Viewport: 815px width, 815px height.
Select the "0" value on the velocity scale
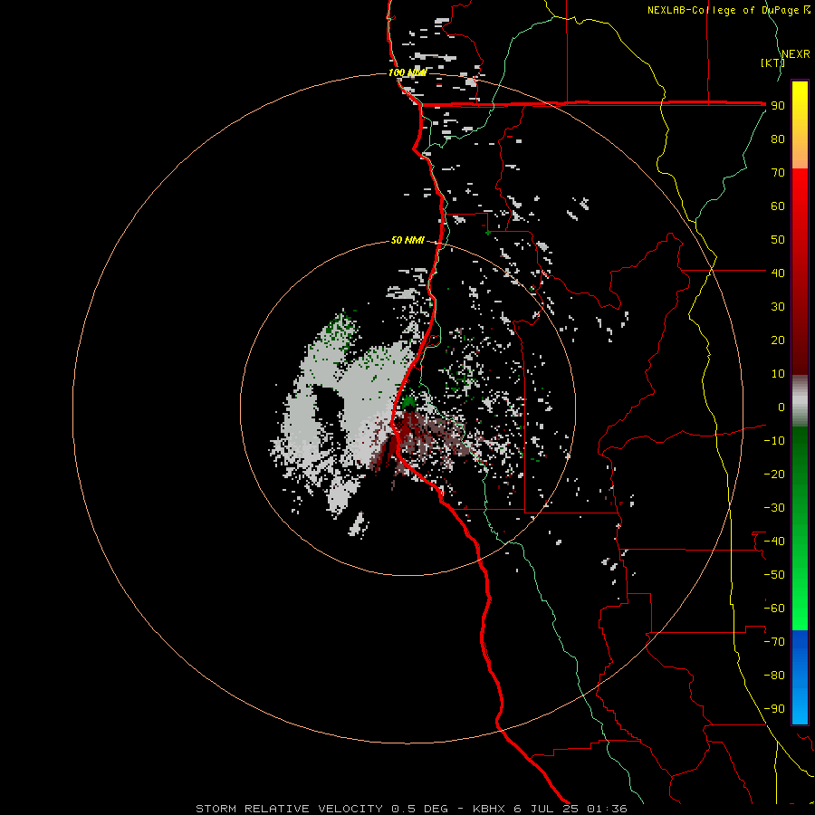[781, 407]
